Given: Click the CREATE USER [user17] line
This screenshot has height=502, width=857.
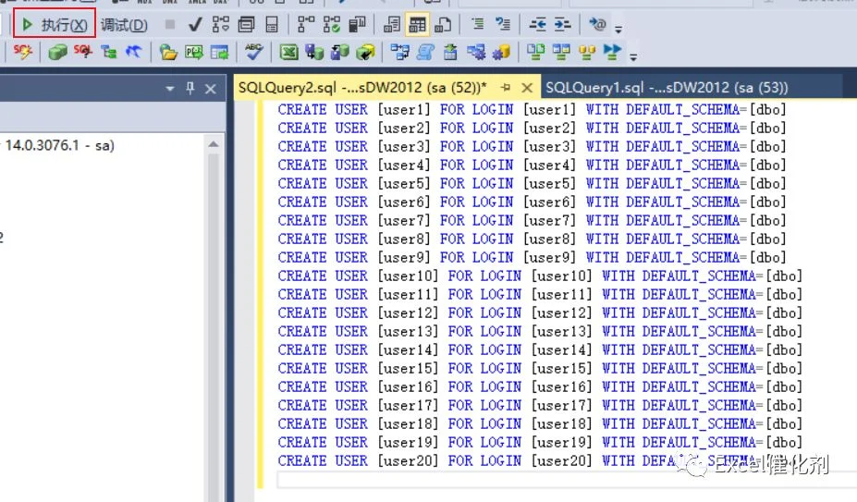Looking at the screenshot, I should click(x=540, y=405).
